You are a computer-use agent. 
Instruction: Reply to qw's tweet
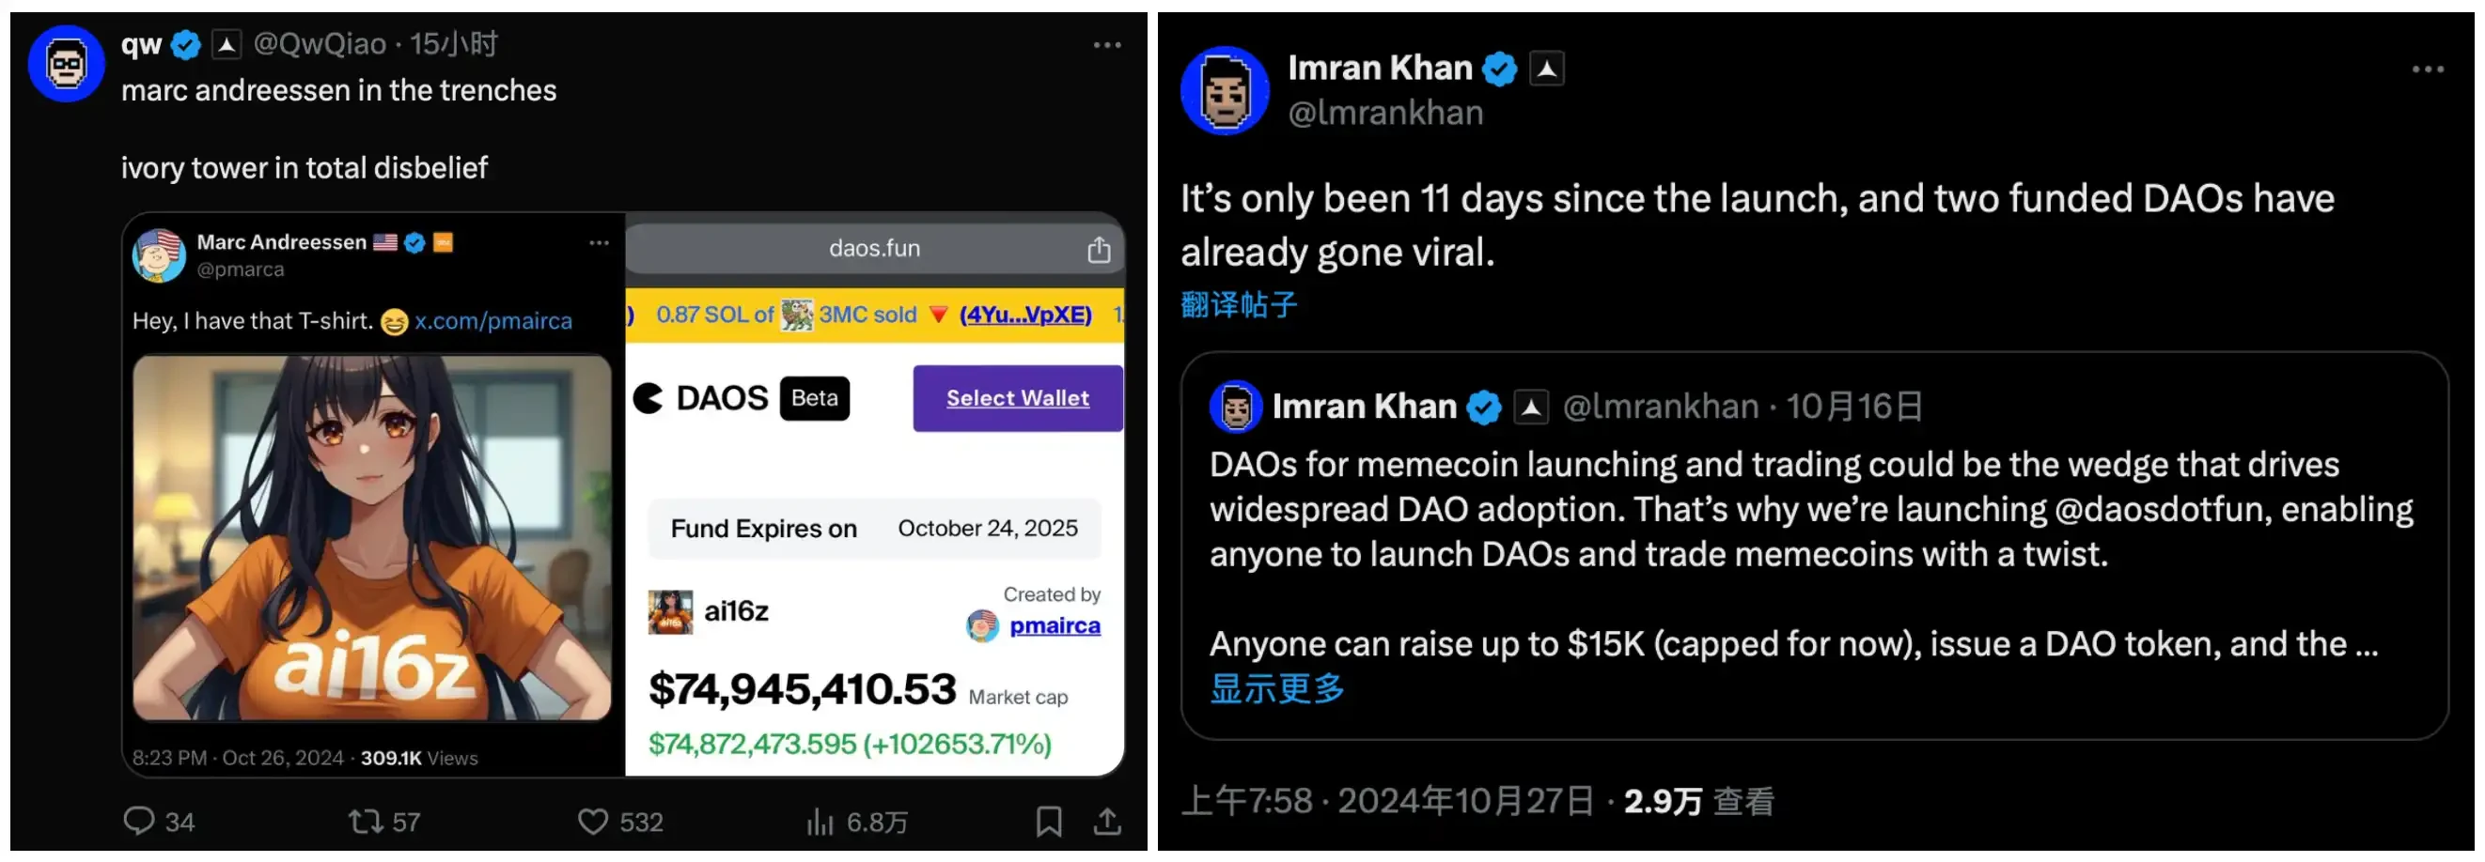(143, 821)
